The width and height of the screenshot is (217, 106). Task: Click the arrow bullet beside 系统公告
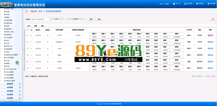[1, 43]
